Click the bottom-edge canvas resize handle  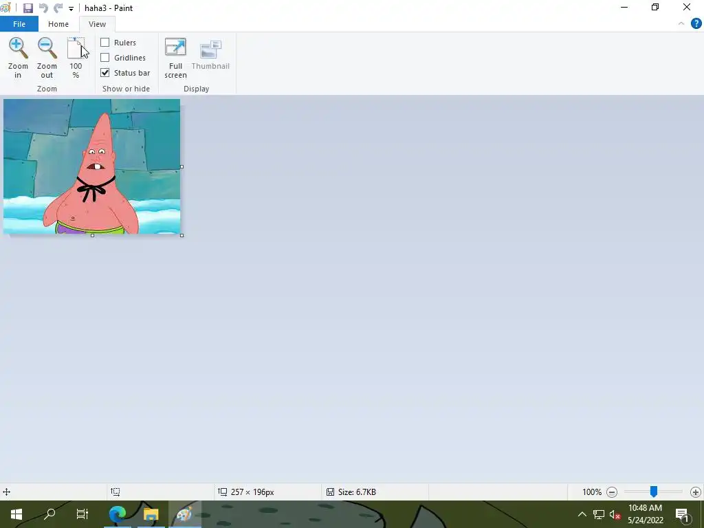click(x=92, y=236)
